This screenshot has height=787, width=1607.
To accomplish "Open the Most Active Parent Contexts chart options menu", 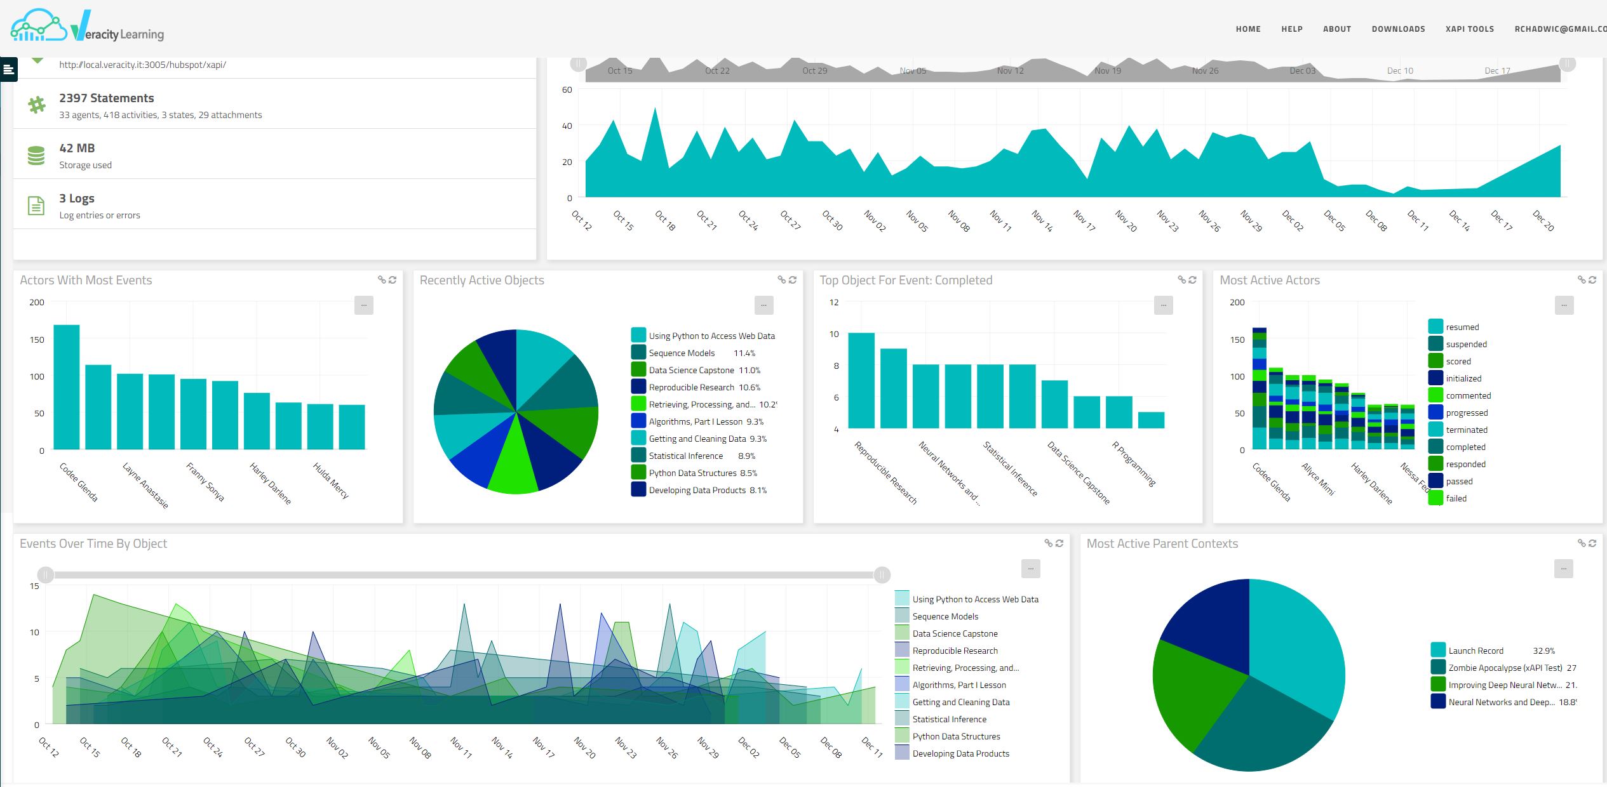I will [1563, 569].
